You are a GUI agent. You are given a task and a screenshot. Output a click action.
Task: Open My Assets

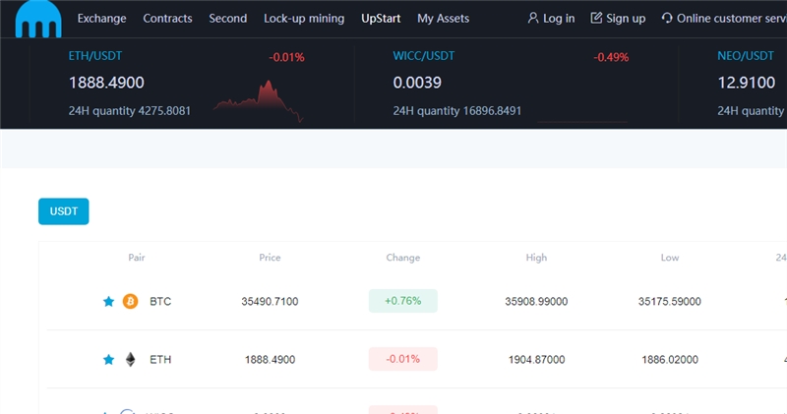coord(443,19)
